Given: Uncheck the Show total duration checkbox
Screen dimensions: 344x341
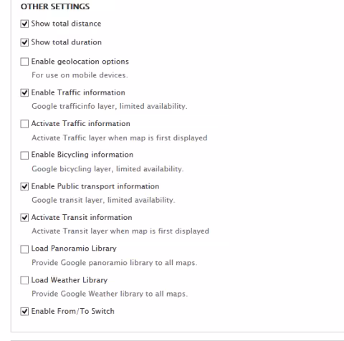Looking at the screenshot, I should click(24, 42).
